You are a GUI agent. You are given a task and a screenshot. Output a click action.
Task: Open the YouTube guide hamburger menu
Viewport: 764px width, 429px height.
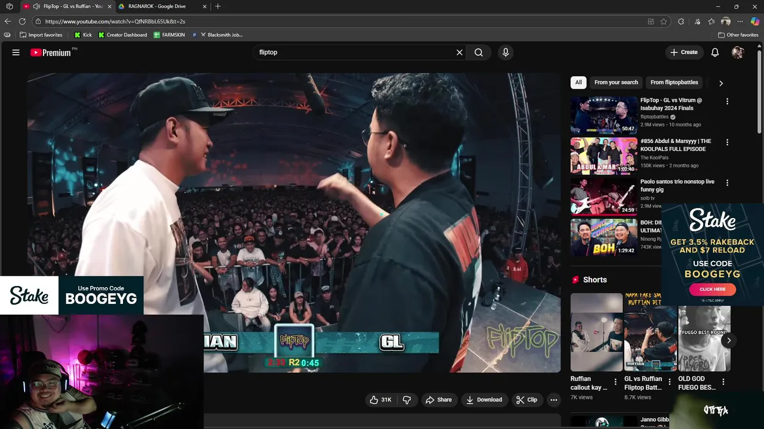coord(16,52)
